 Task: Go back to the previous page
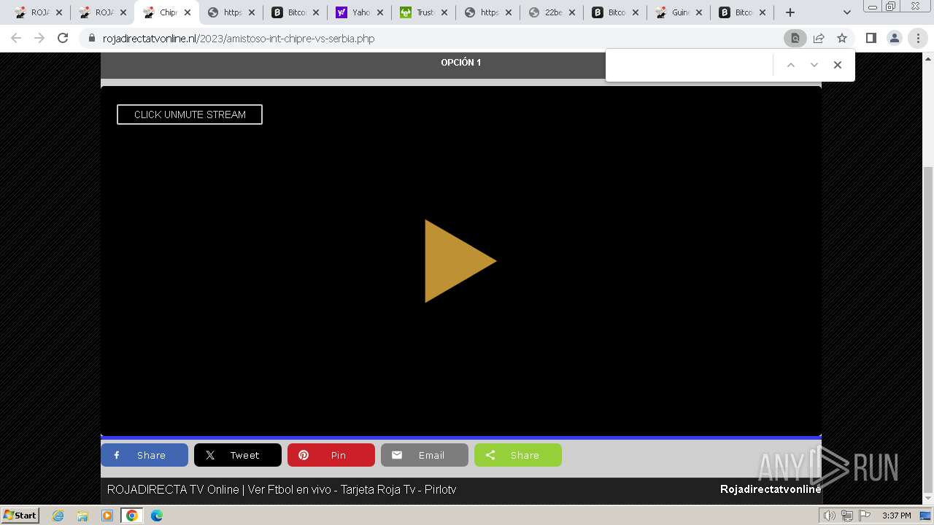coord(16,38)
